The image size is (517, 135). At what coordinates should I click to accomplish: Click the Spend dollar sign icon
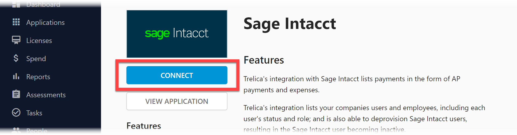click(x=16, y=58)
